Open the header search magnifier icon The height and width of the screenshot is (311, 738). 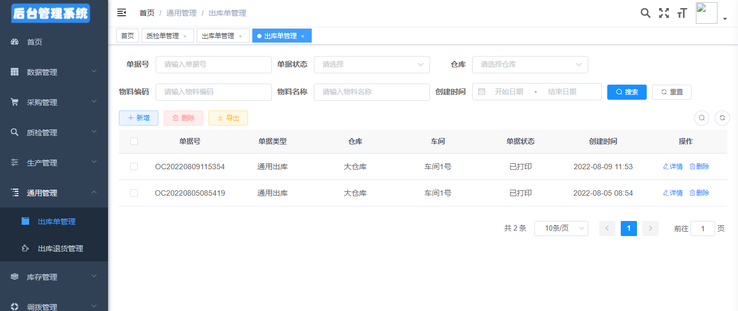tap(645, 13)
